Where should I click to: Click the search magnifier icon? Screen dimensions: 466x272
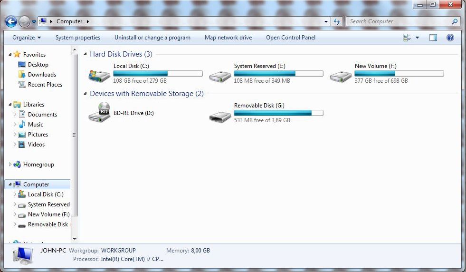[x=455, y=21]
